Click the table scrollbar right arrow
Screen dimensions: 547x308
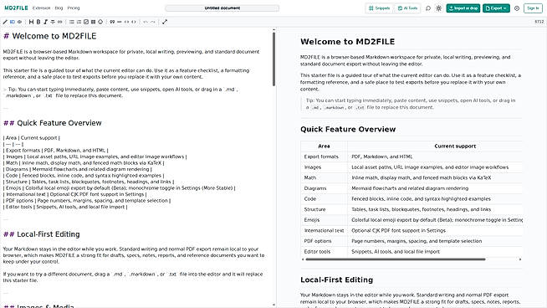pyautogui.click(x=520, y=259)
